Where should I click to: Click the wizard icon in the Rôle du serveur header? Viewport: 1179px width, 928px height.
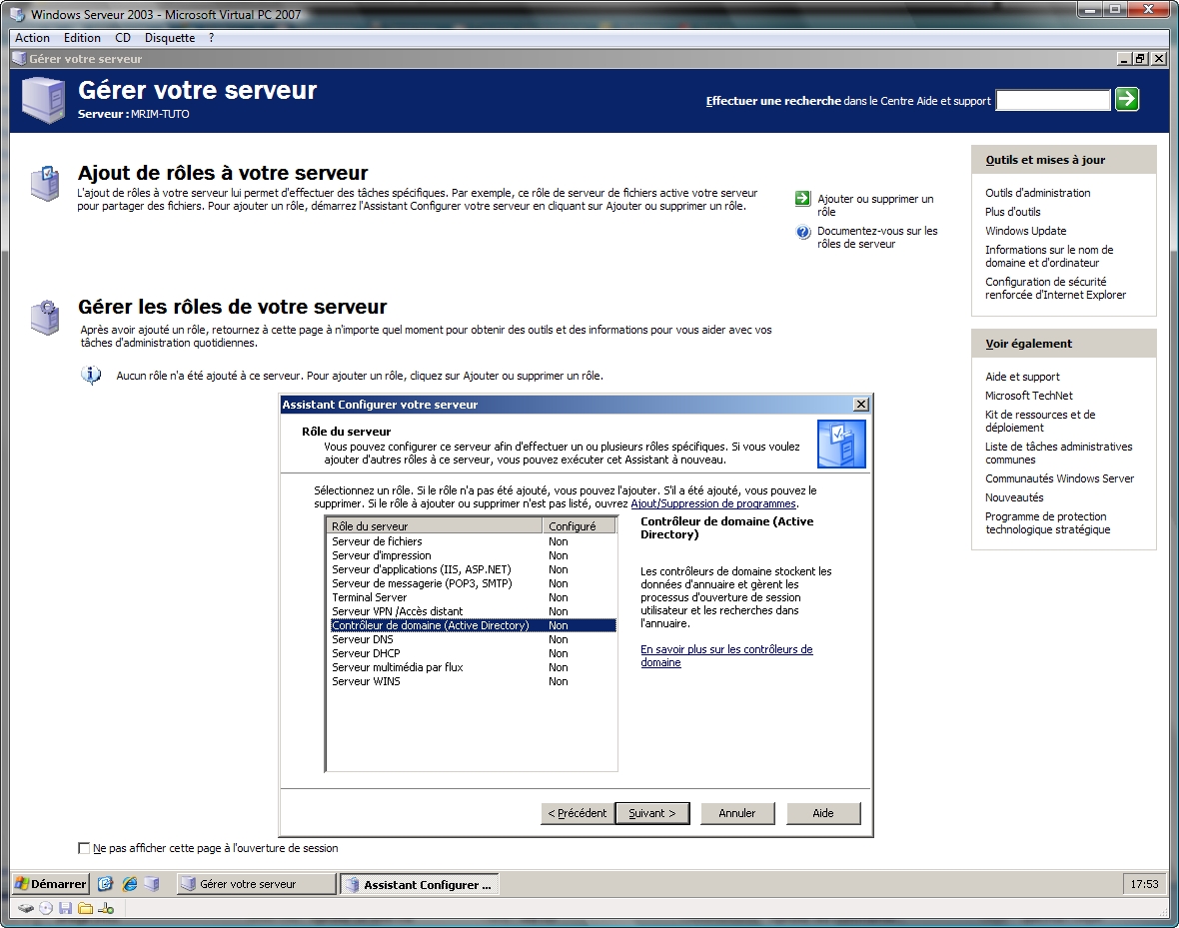pos(841,444)
